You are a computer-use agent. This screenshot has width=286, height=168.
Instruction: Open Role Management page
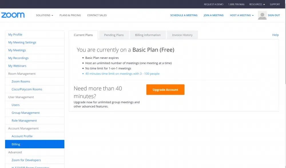[x=24, y=121]
